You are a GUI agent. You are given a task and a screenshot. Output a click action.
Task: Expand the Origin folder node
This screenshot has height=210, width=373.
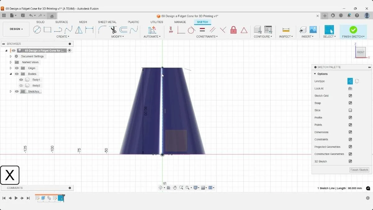pos(11,68)
